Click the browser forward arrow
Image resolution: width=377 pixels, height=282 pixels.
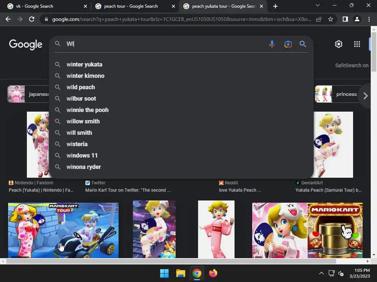click(x=20, y=19)
